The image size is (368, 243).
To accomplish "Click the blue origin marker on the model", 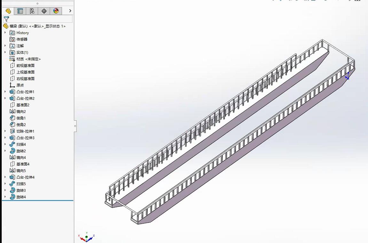I will (347, 76).
